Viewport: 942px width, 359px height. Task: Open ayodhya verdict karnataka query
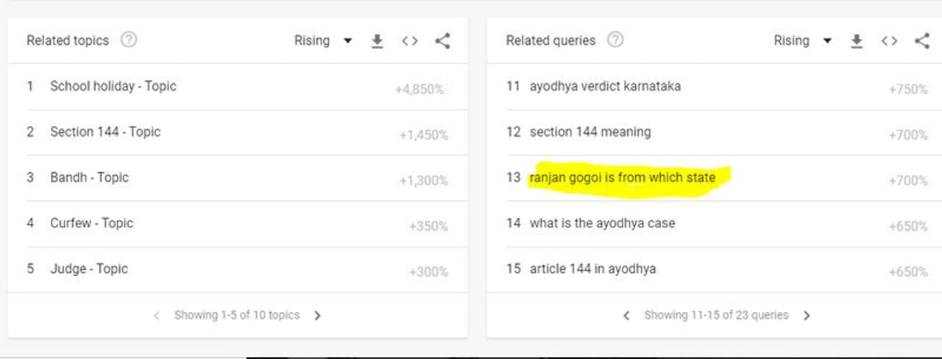(x=605, y=86)
